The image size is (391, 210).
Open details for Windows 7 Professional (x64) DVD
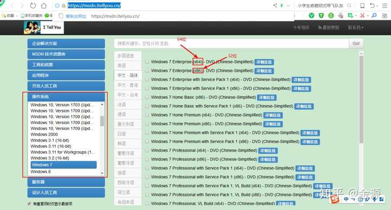tap(268, 151)
